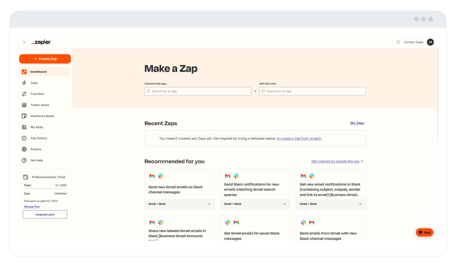
Task: Click the Upgrade plan button
Action: (45, 214)
